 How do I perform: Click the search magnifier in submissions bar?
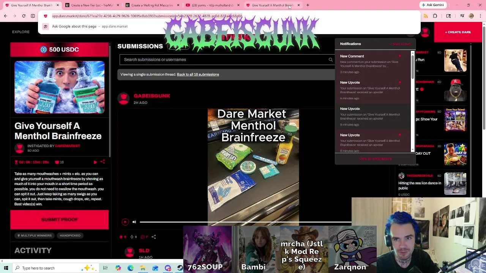point(330,60)
